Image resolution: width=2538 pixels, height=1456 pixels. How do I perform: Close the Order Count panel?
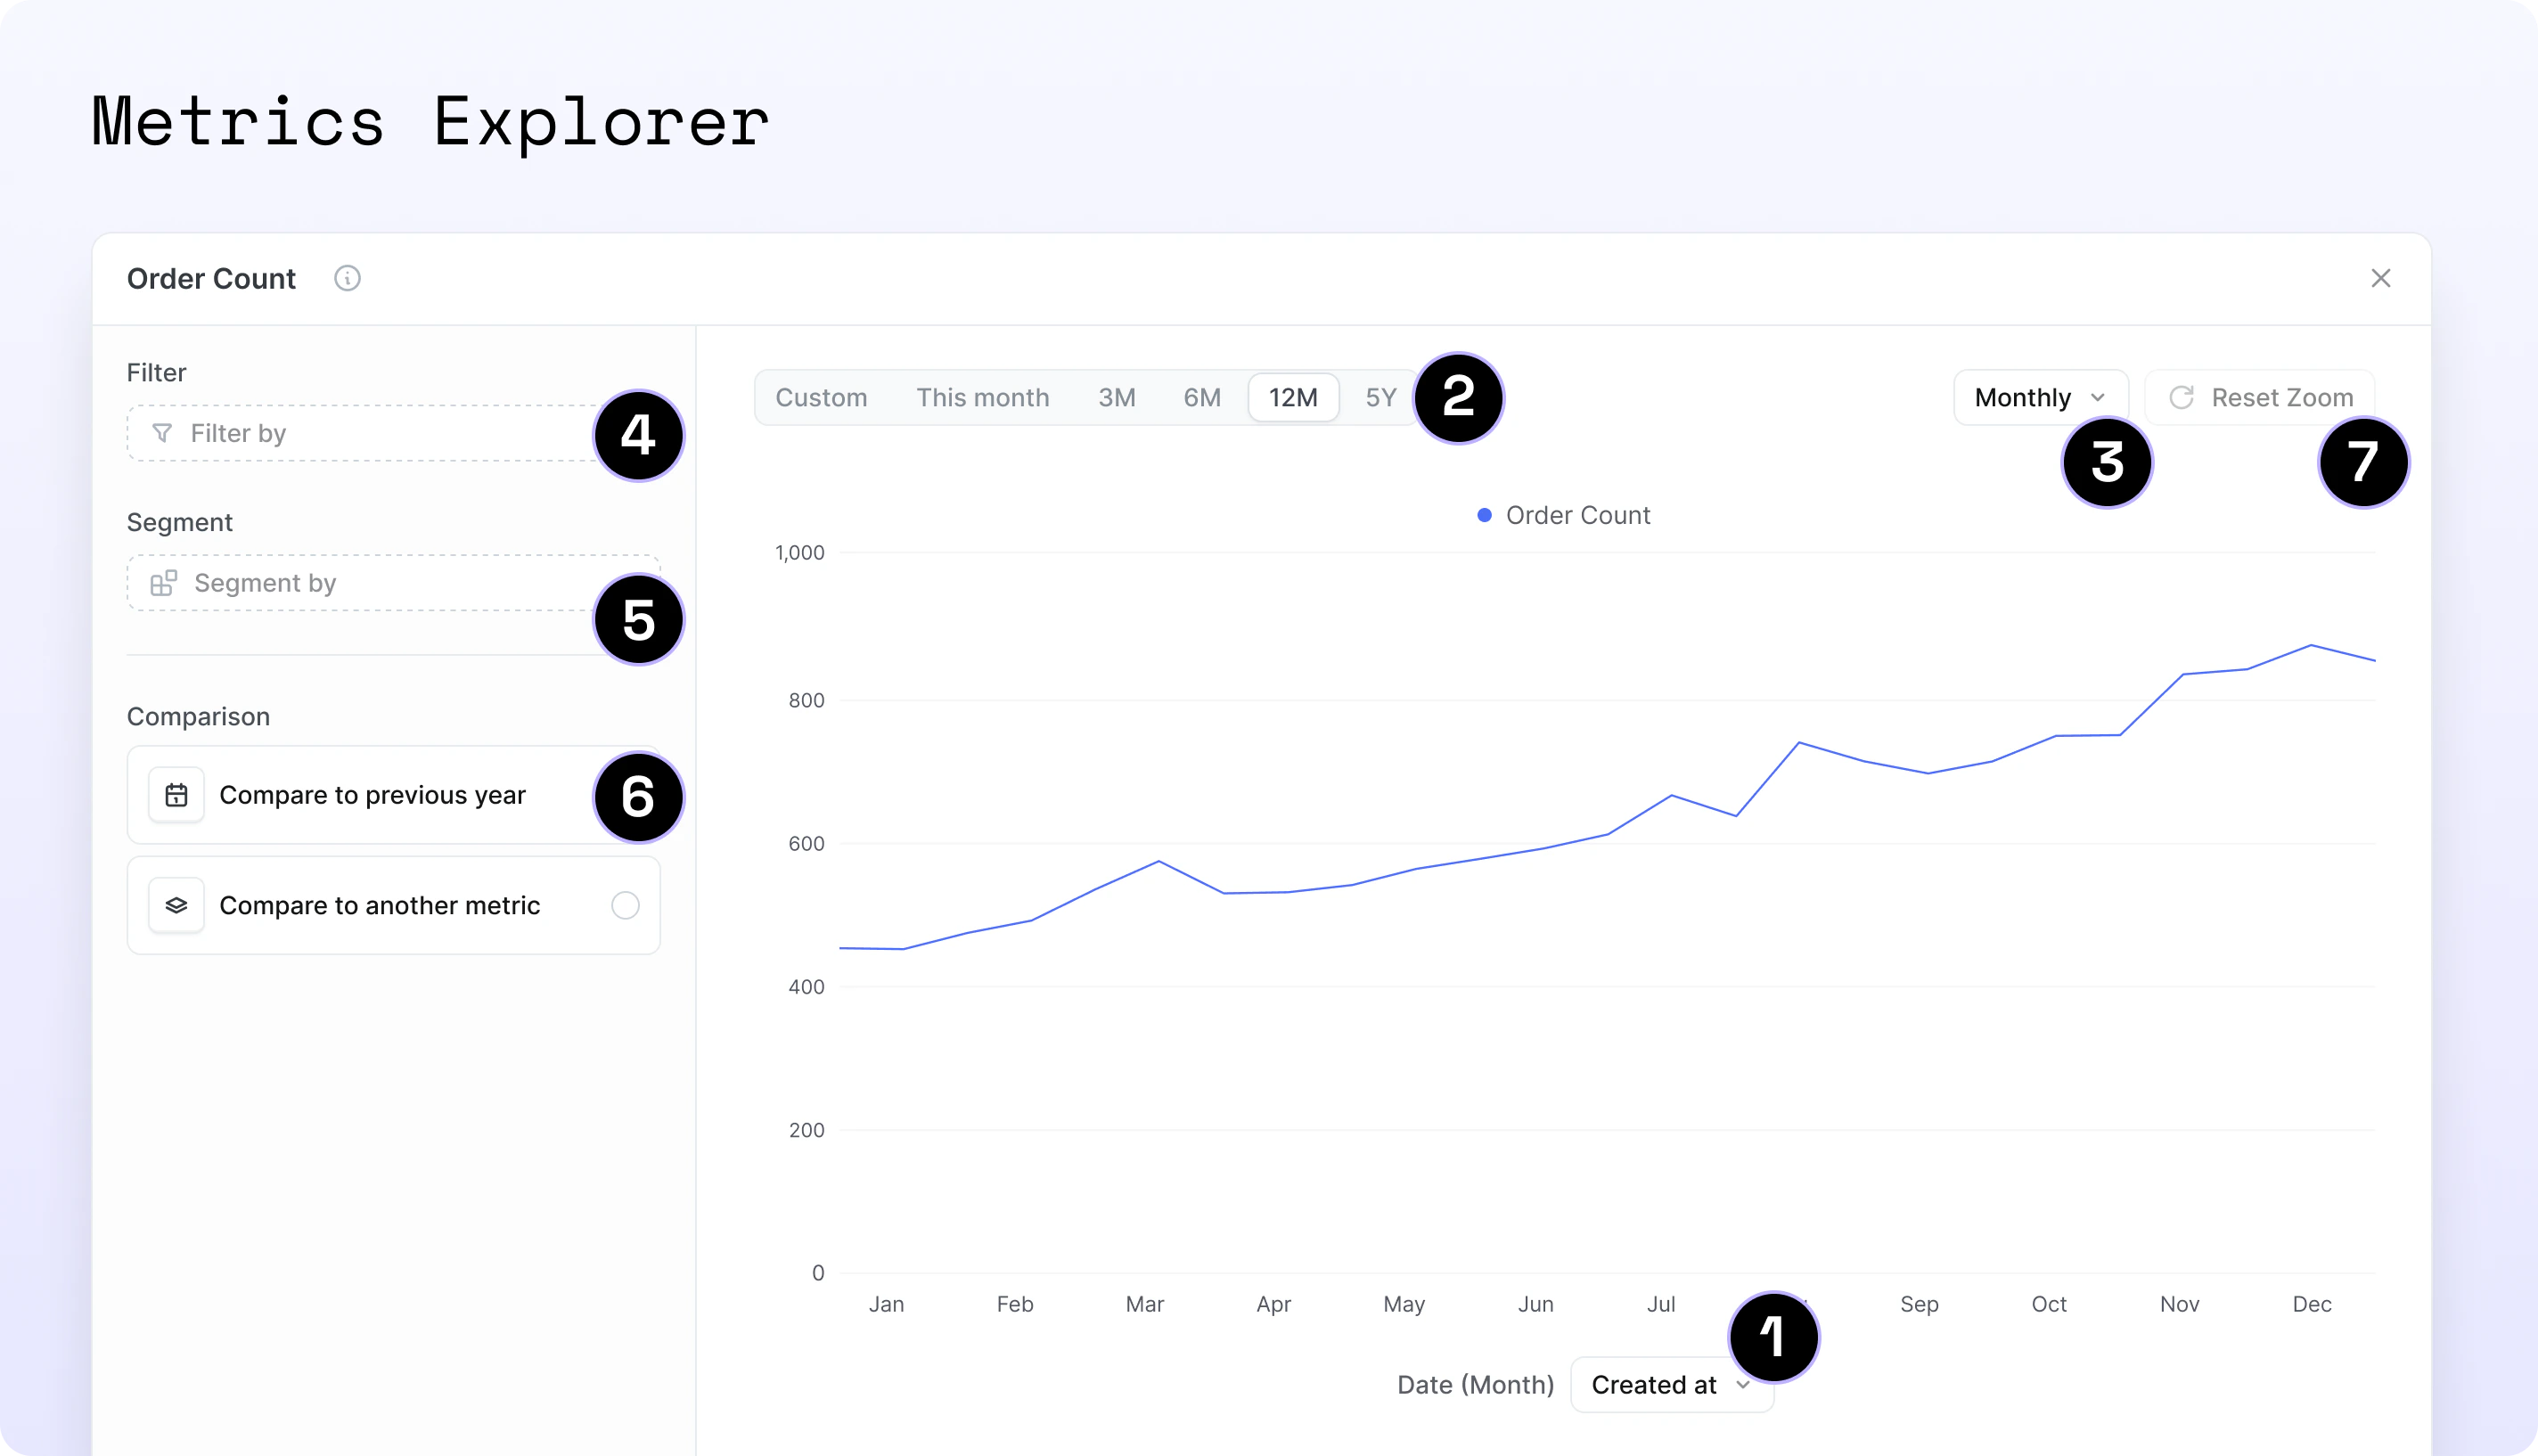point(2380,278)
